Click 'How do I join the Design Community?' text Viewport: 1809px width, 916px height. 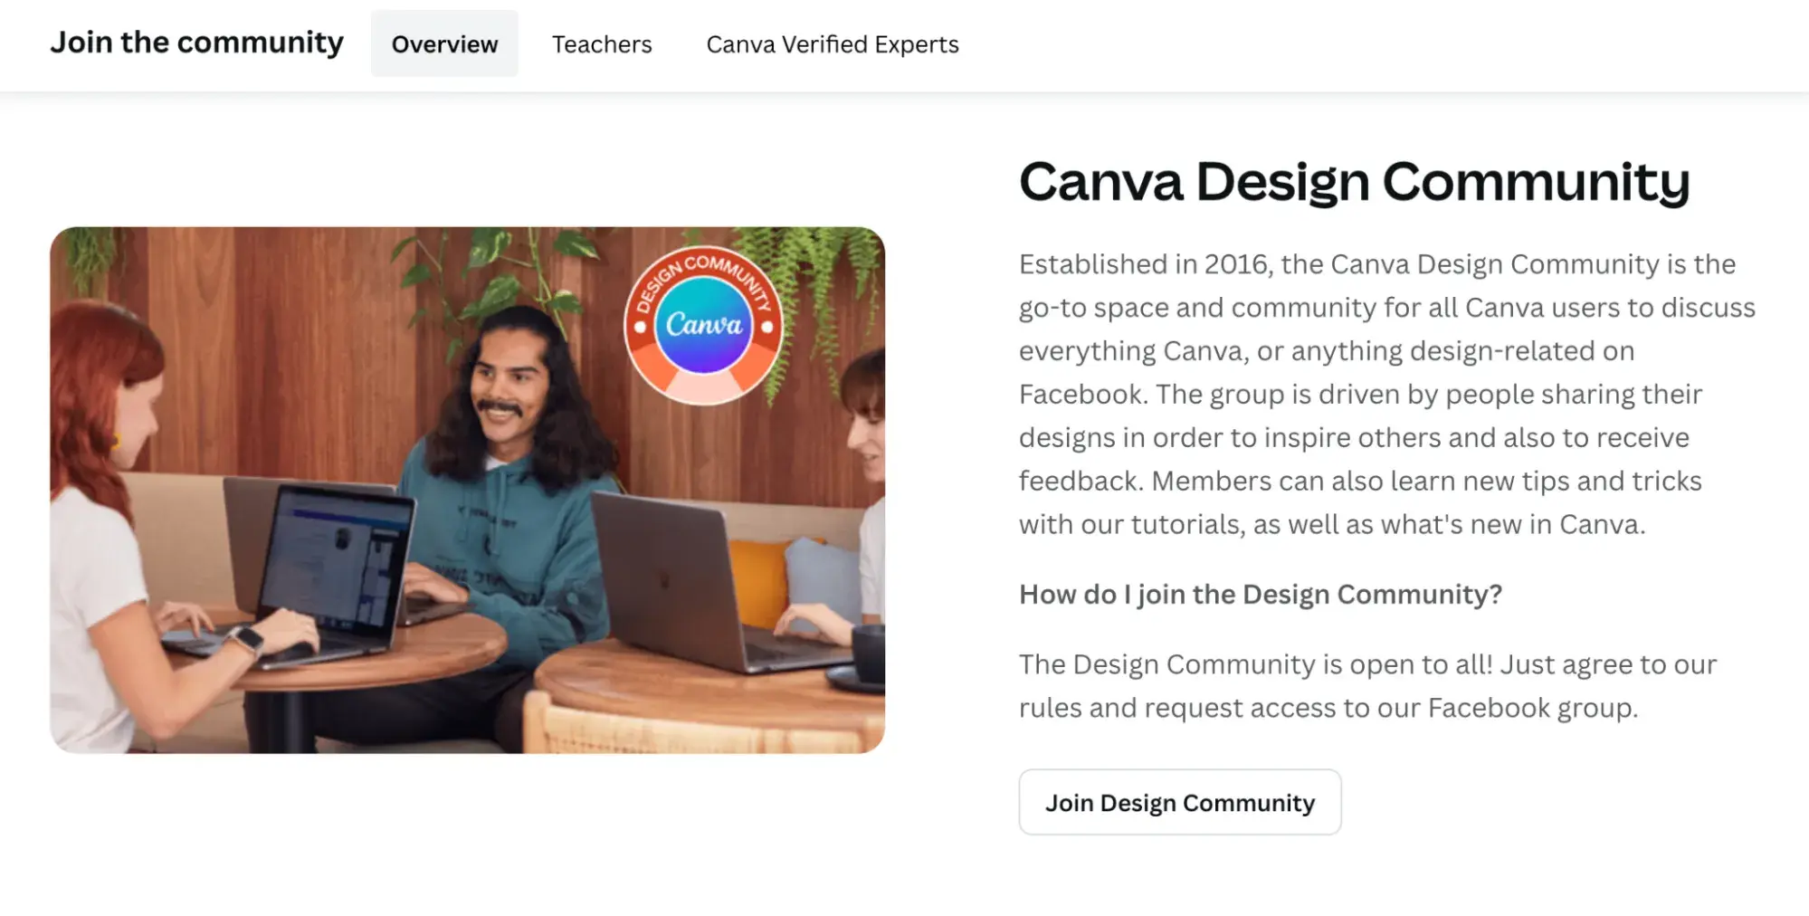click(1261, 594)
